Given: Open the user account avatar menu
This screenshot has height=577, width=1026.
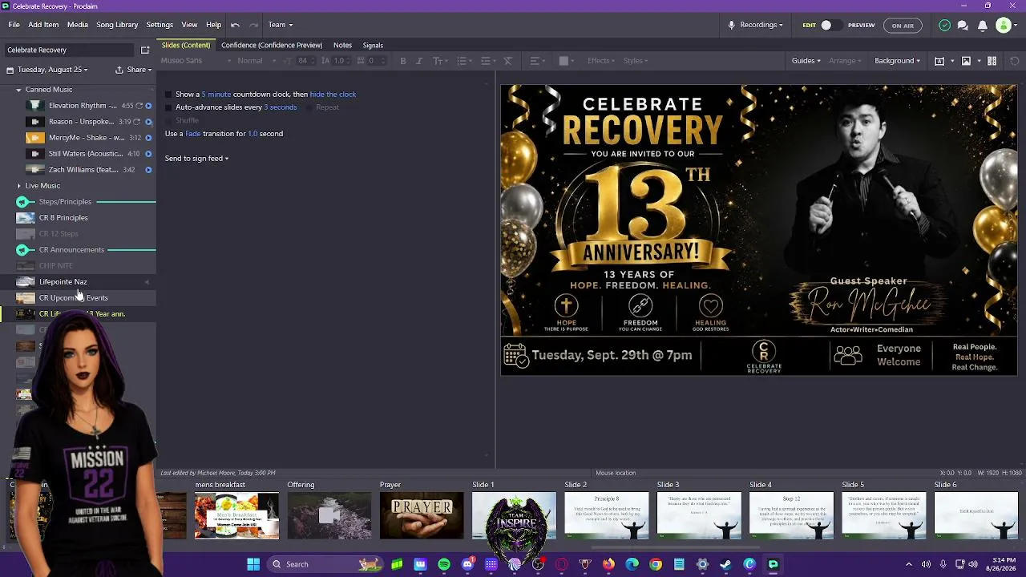Looking at the screenshot, I should [1005, 25].
